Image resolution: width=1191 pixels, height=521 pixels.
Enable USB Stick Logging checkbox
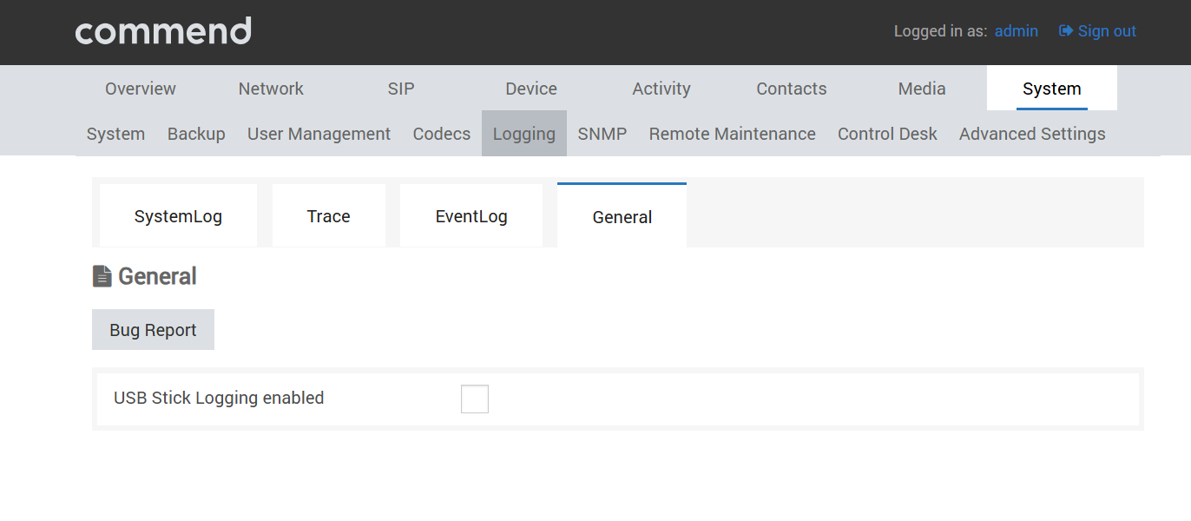pyautogui.click(x=475, y=399)
